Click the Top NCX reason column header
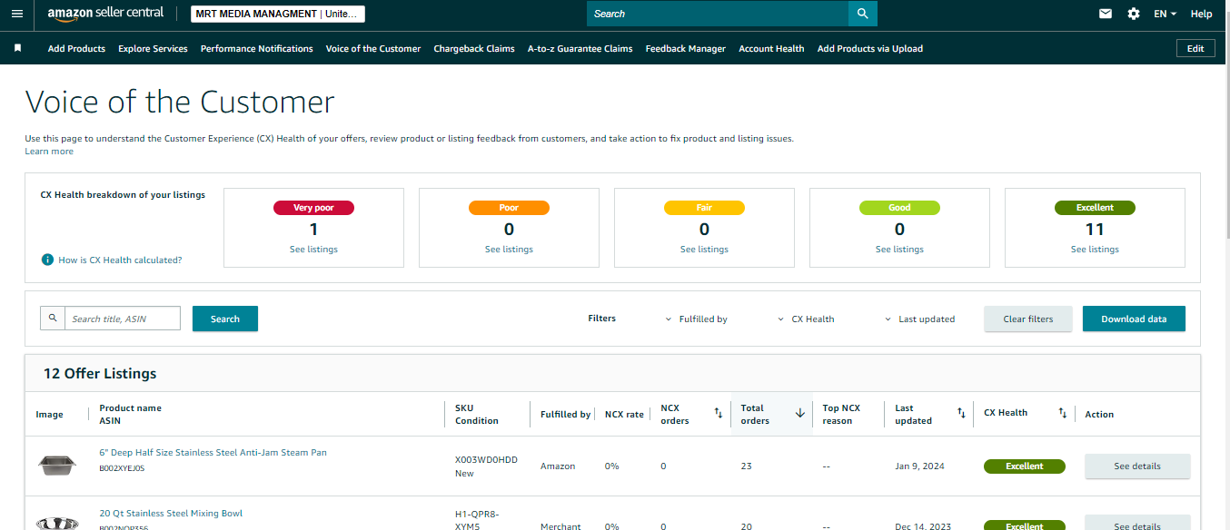 841,414
